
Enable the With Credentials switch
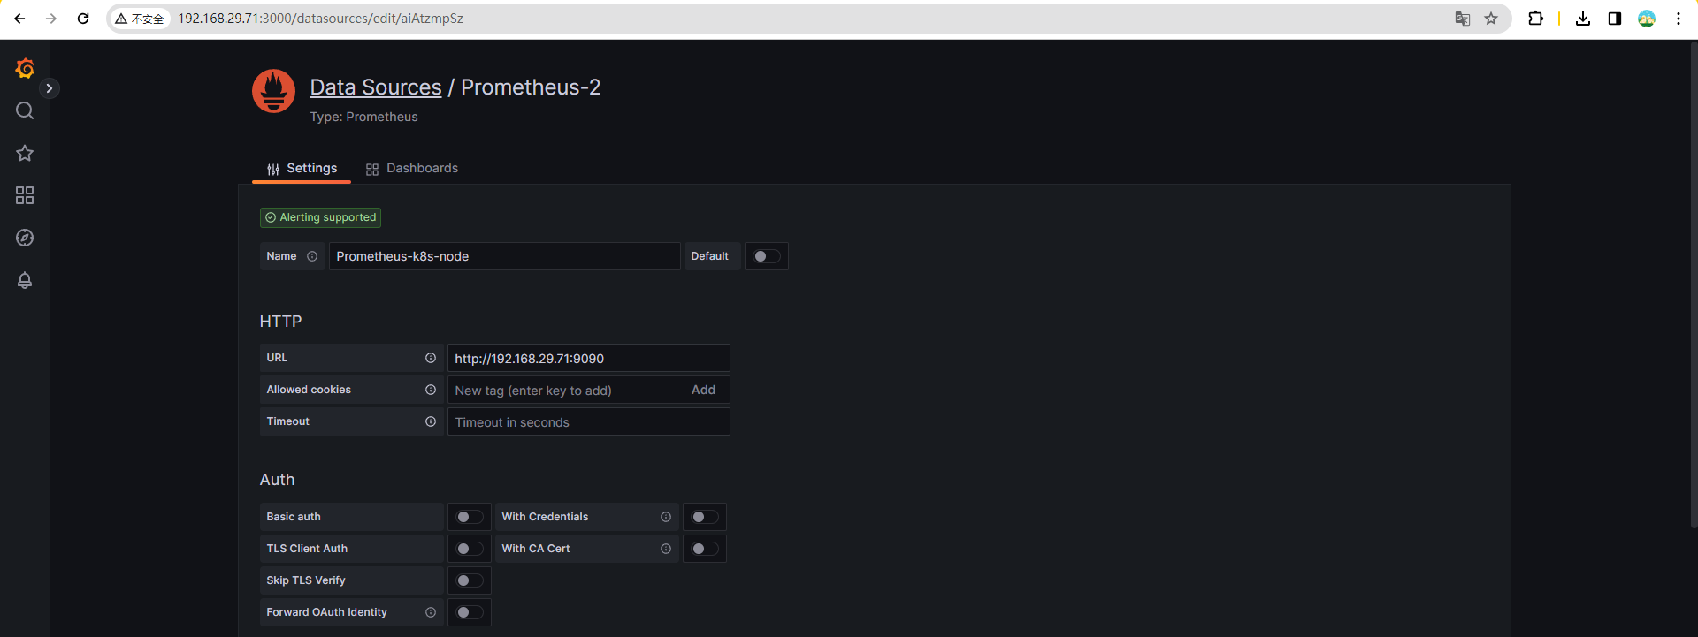click(x=705, y=517)
